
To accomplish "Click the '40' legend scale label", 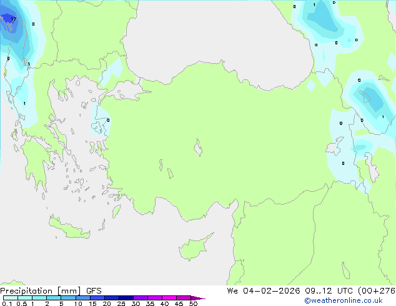I will point(164,304).
